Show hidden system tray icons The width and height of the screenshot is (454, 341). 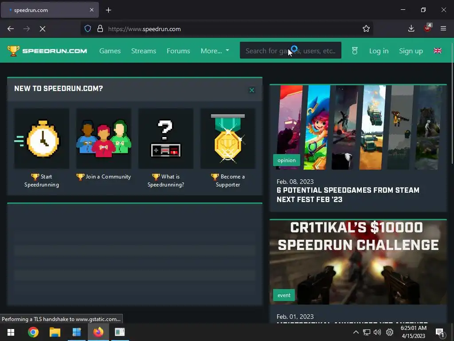point(356,332)
